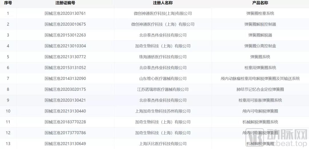Click product 颅内动脉瘤栓塞用电解脱弹簧圈及其输送系统
The width and height of the screenshot is (309, 149).
tap(260, 78)
